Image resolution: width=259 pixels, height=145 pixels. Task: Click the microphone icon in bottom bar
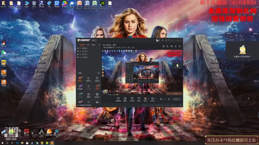145,99
